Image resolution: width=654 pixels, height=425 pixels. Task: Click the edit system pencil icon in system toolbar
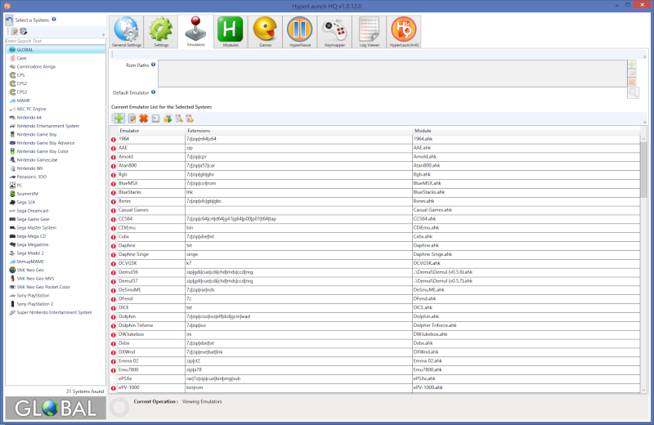point(15,31)
